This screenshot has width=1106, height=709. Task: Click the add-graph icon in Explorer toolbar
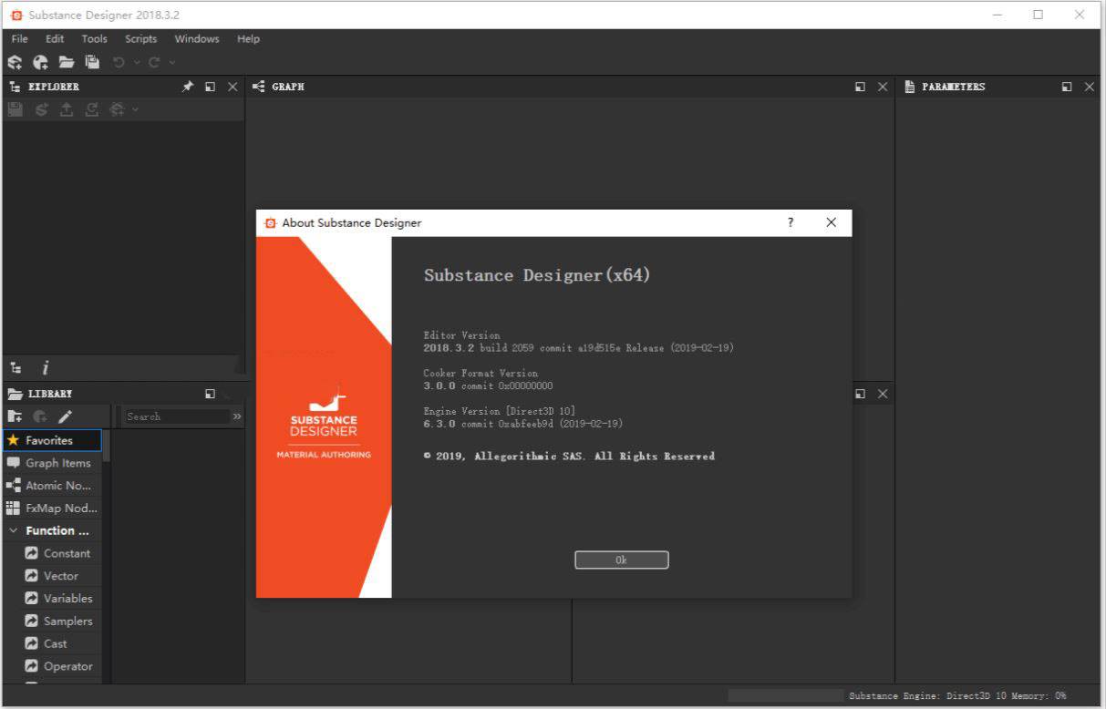pos(117,109)
